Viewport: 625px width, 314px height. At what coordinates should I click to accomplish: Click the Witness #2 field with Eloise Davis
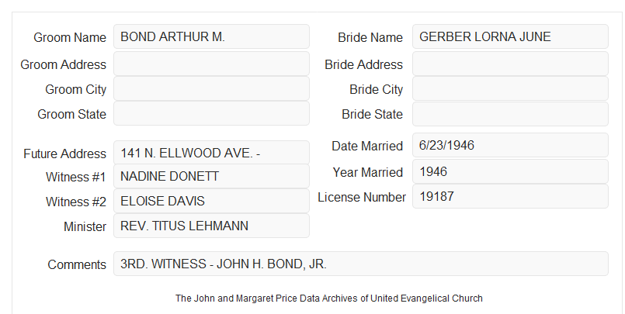point(211,201)
